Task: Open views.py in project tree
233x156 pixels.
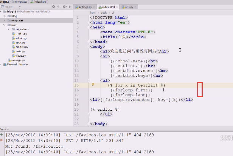Action: tap(19, 56)
